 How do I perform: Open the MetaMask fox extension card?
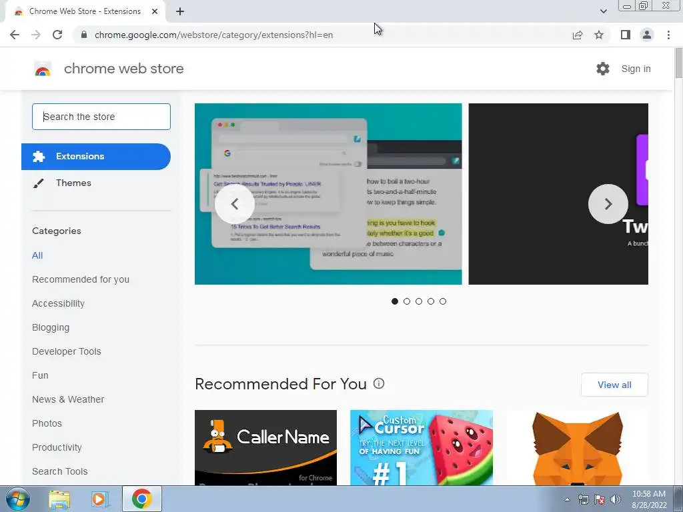(577, 447)
